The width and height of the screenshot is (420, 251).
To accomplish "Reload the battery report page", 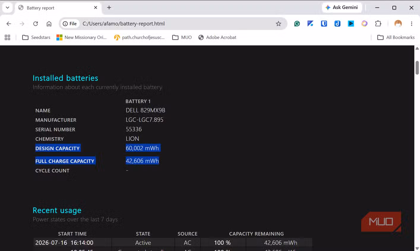I will point(36,24).
